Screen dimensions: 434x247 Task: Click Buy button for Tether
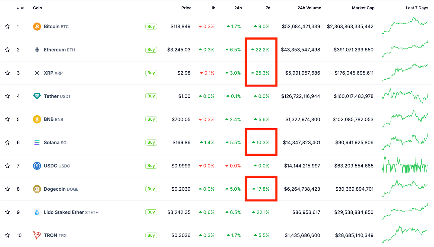click(x=151, y=96)
